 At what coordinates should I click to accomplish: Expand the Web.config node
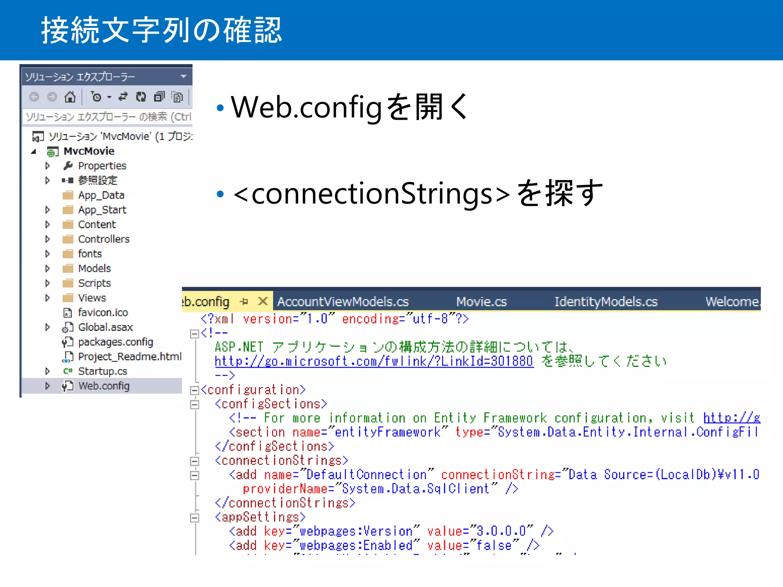[x=47, y=386]
